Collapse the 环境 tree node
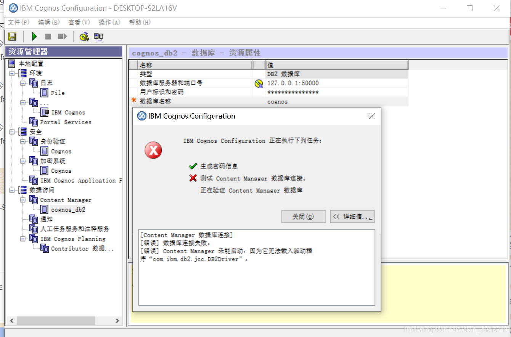511x337 pixels. click(x=12, y=73)
